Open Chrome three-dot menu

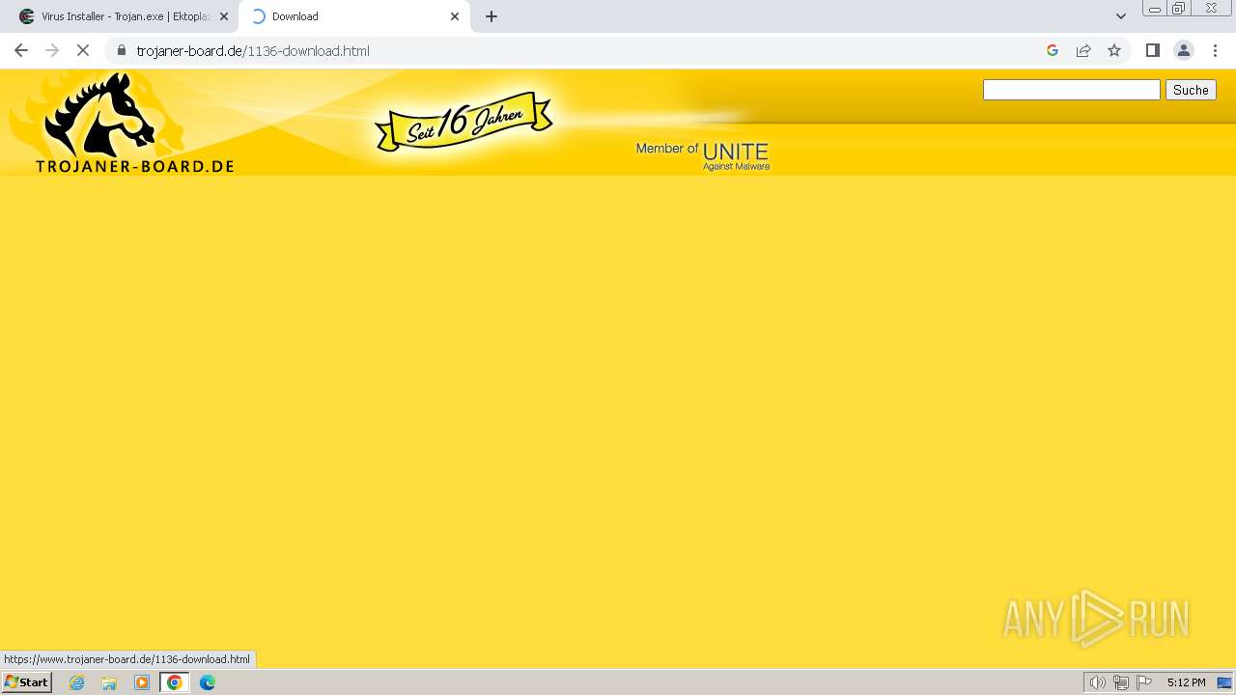pos(1215,50)
